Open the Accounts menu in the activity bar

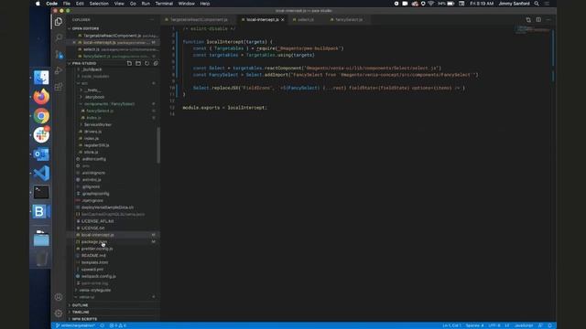coord(59,297)
